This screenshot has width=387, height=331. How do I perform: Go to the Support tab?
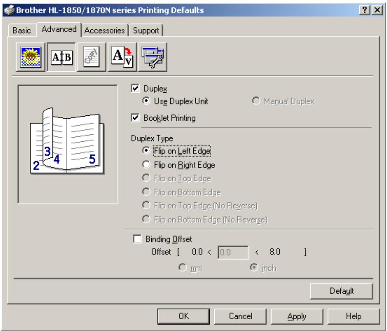(146, 31)
